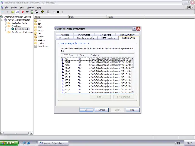
Task: Click the Pause item icon
Action: [62, 12]
